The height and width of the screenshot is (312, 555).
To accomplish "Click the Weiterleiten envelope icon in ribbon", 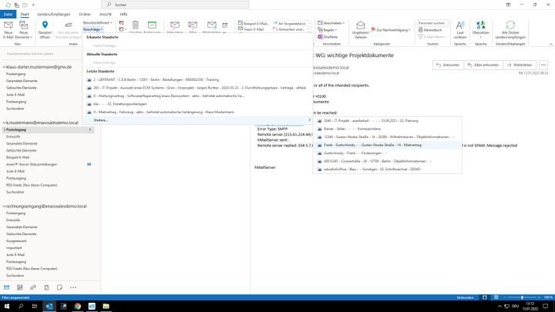I will (212, 25).
